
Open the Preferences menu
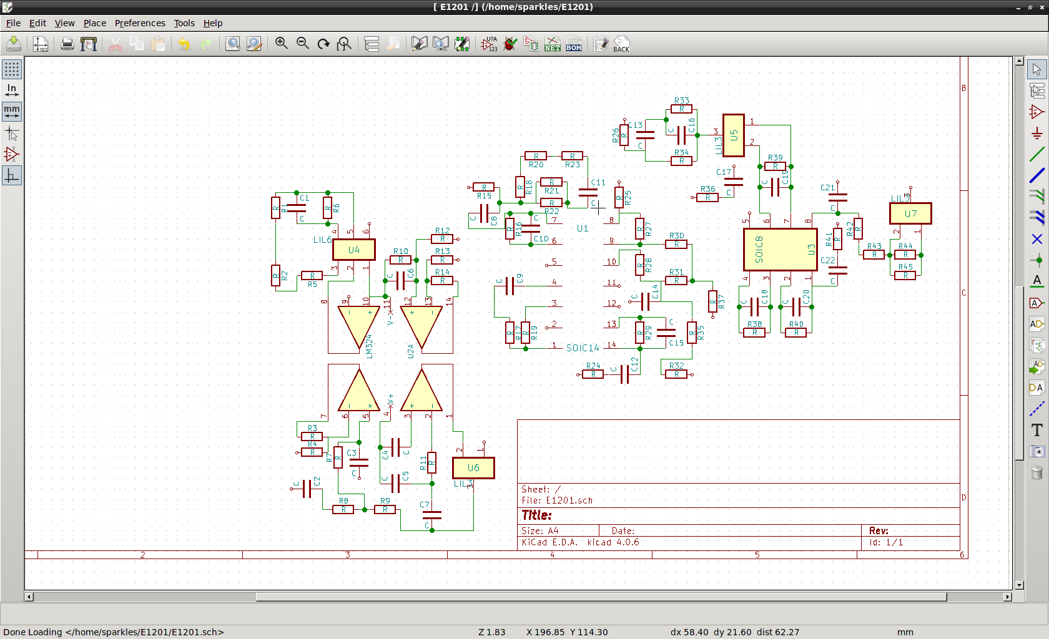140,23
